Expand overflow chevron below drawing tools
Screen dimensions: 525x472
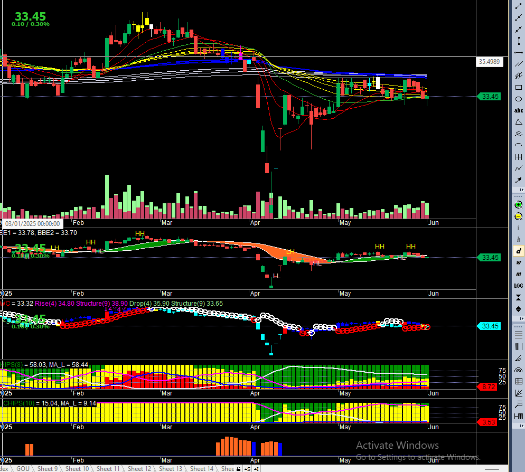point(521,190)
